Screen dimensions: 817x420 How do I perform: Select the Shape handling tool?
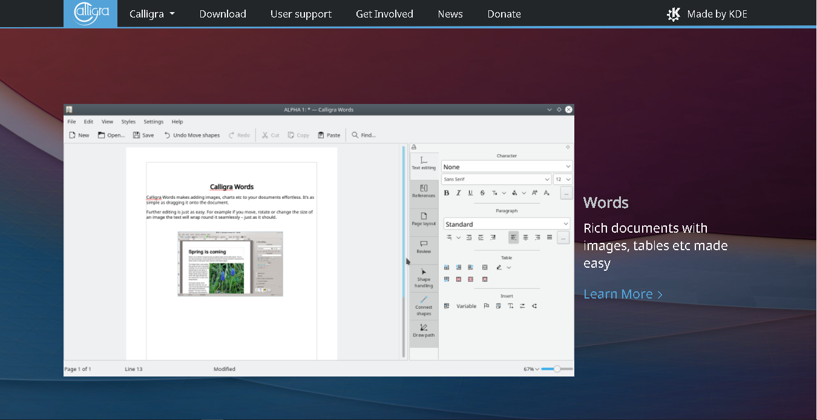(x=424, y=279)
